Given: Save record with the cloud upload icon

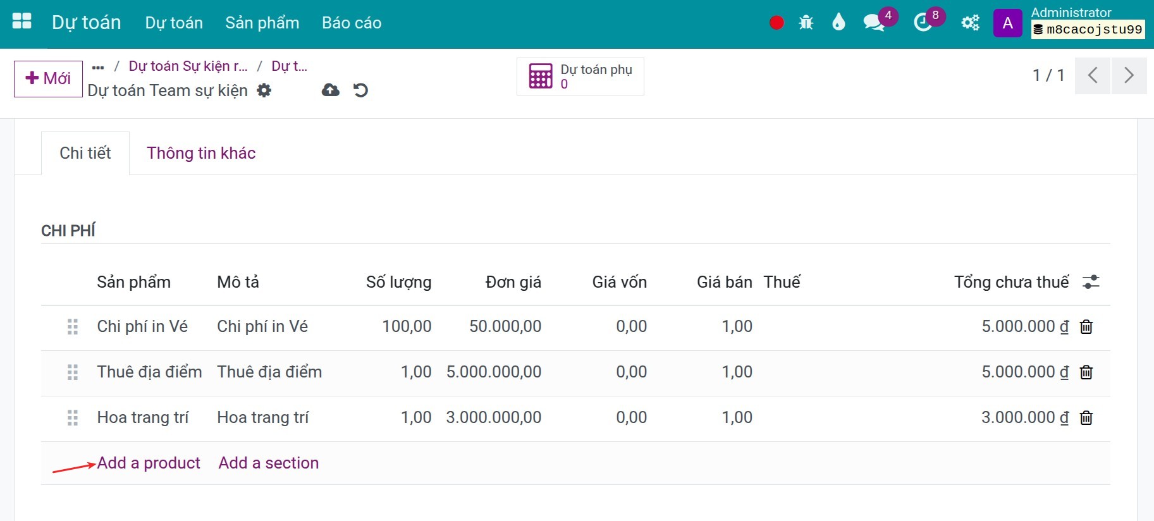Looking at the screenshot, I should 330,90.
